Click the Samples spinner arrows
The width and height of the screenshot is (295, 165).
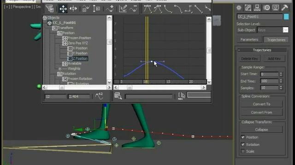[x=281, y=88]
